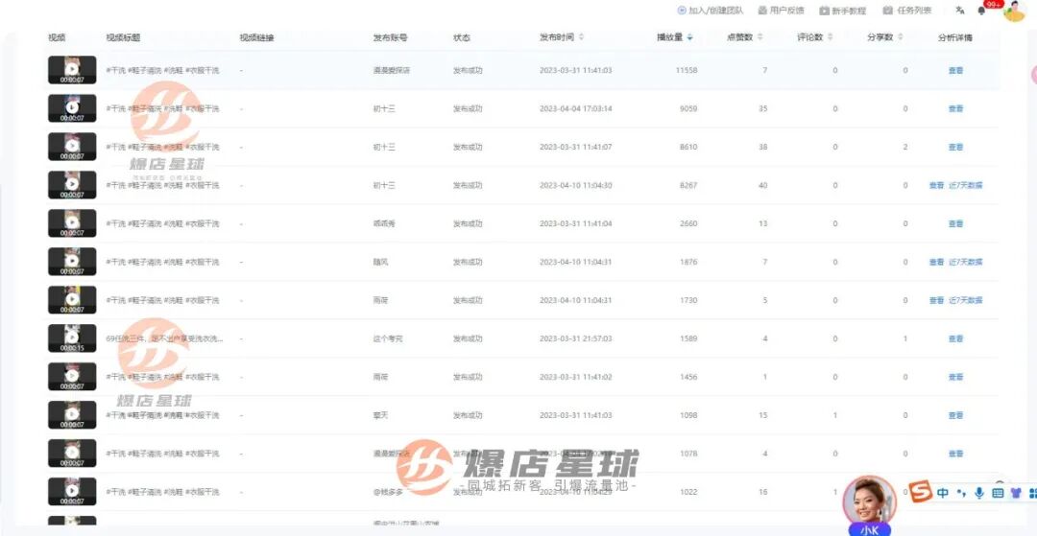The height and width of the screenshot is (536, 1037).
Task: Open 新手教程 beginner tutorial
Action: click(843, 11)
